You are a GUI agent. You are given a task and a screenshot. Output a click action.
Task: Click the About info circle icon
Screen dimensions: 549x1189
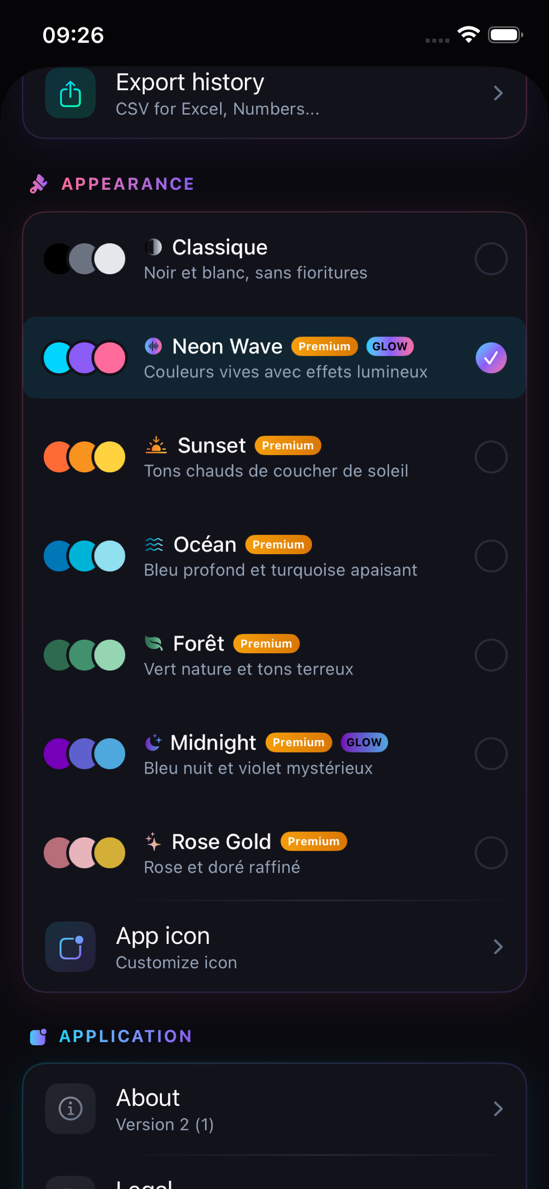70,1109
